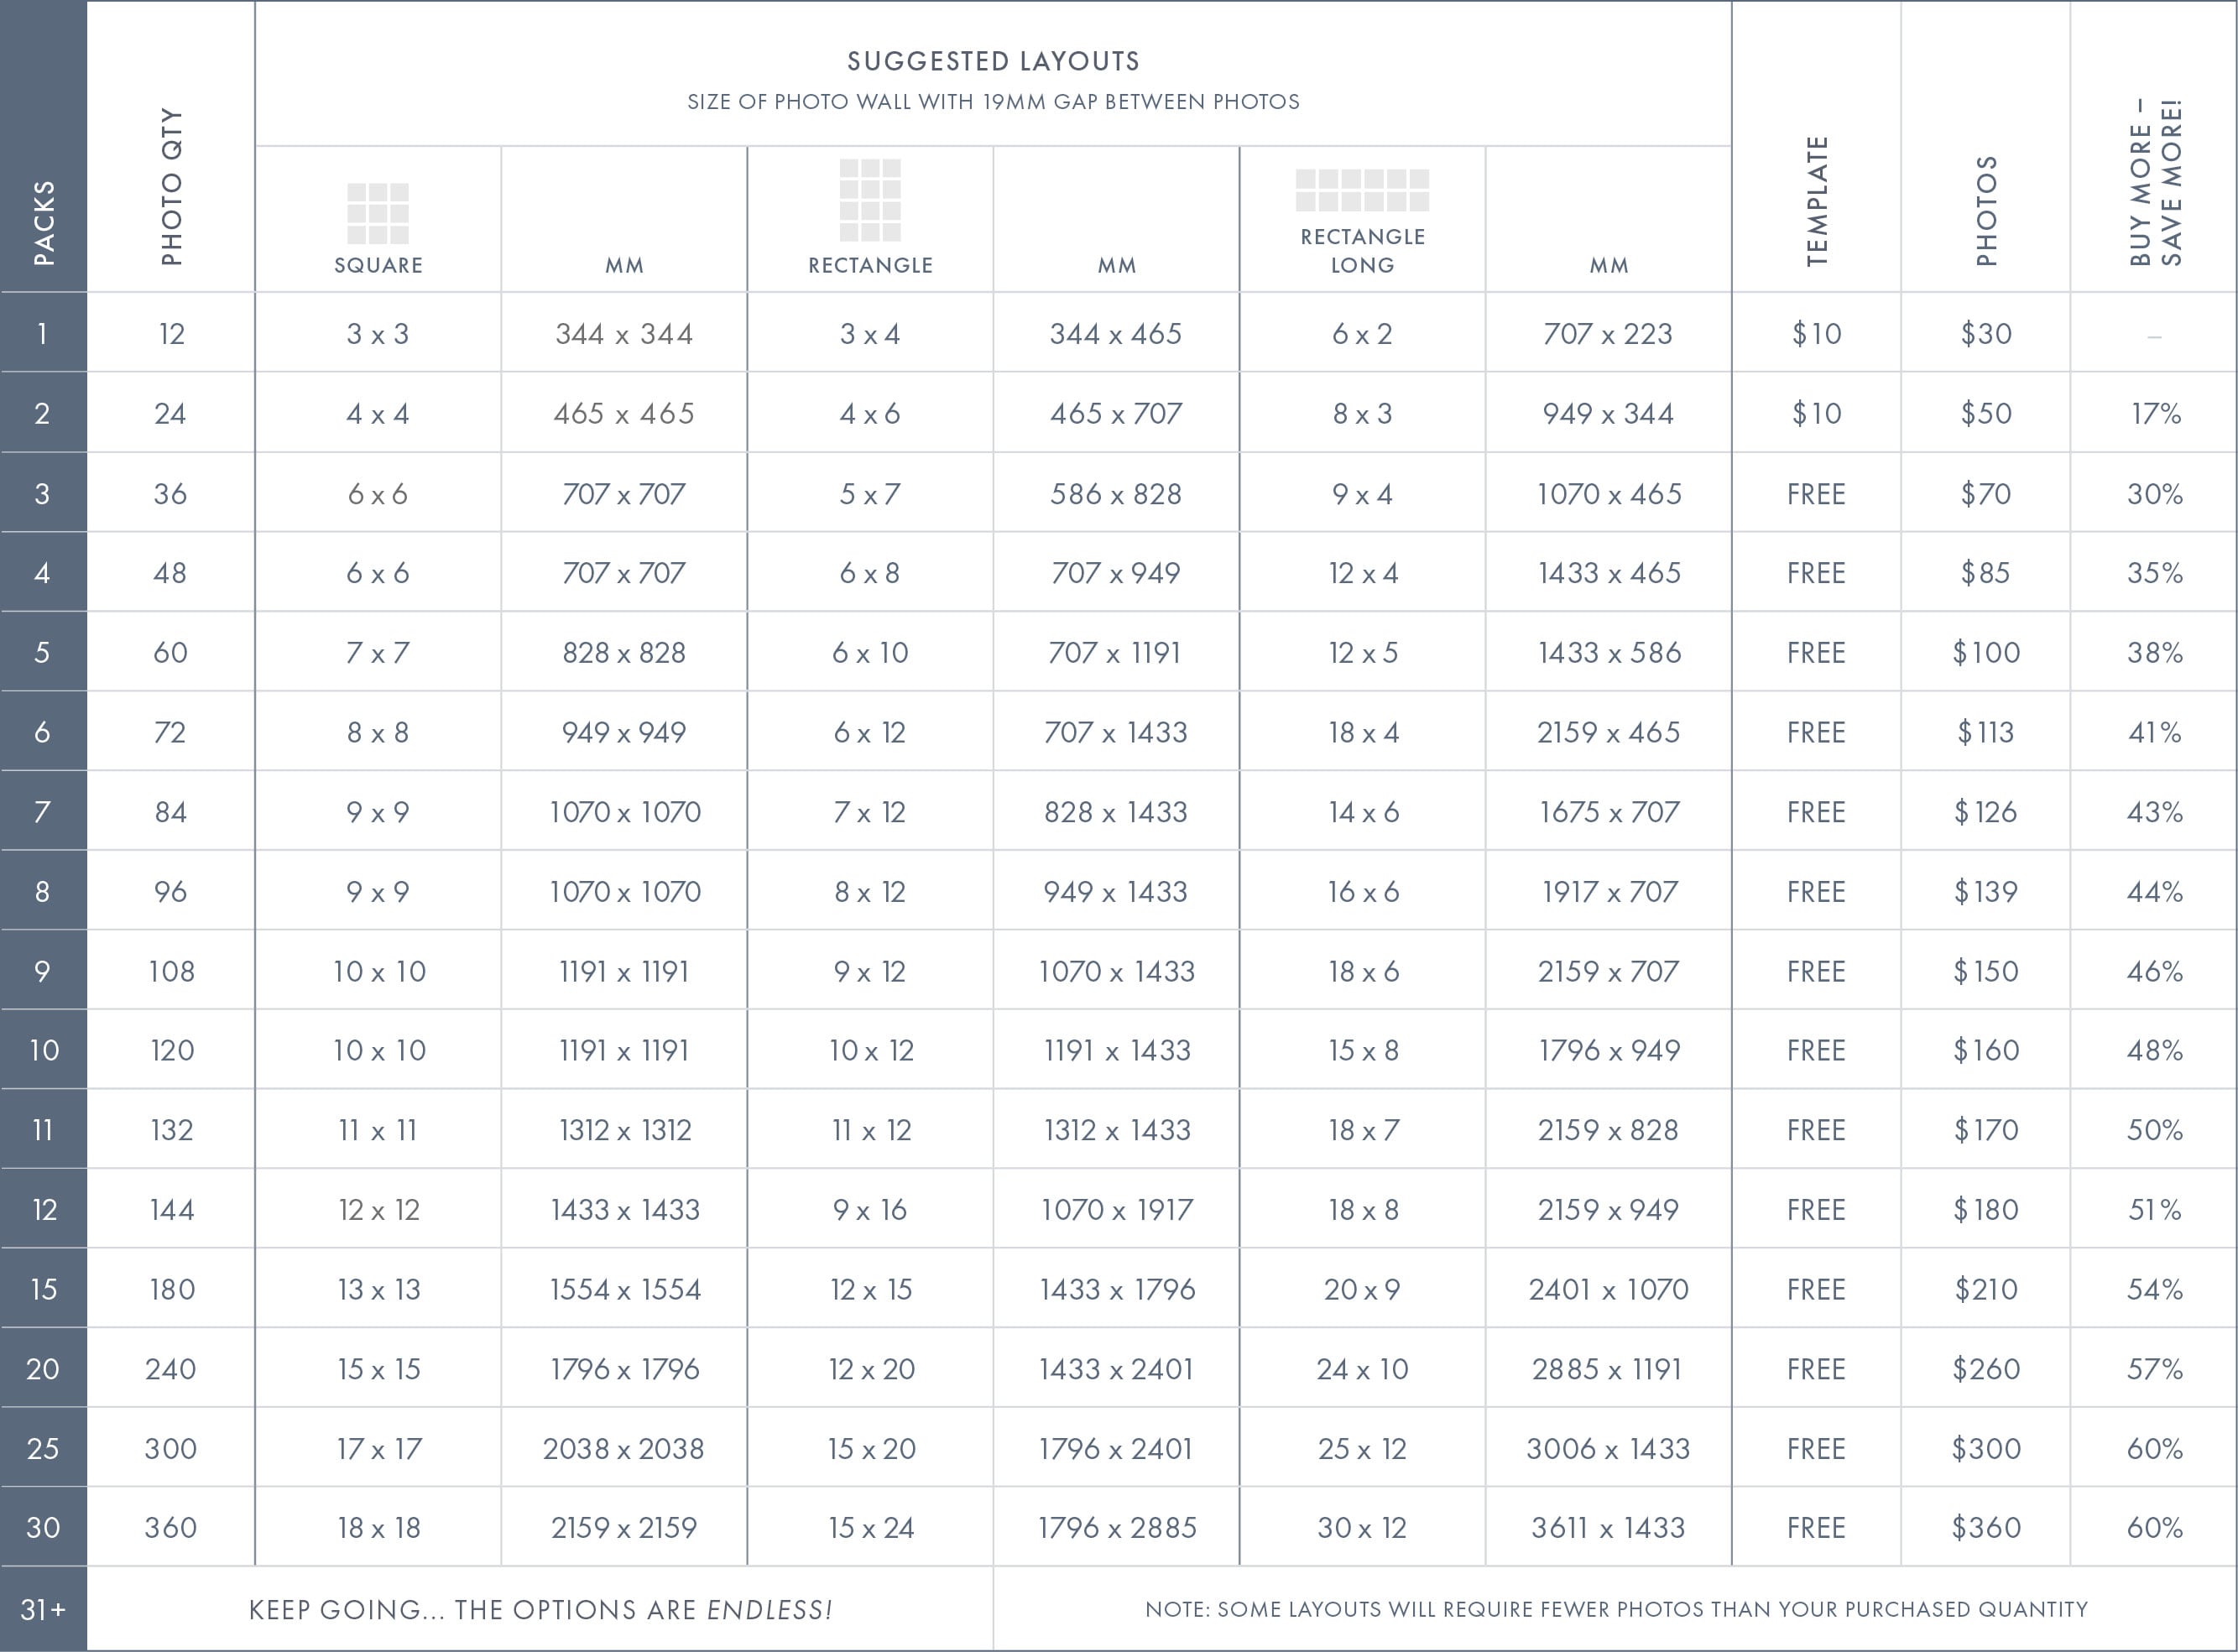The height and width of the screenshot is (1652, 2238).
Task: Click the rectangle grid layout icon
Action: [x=870, y=200]
